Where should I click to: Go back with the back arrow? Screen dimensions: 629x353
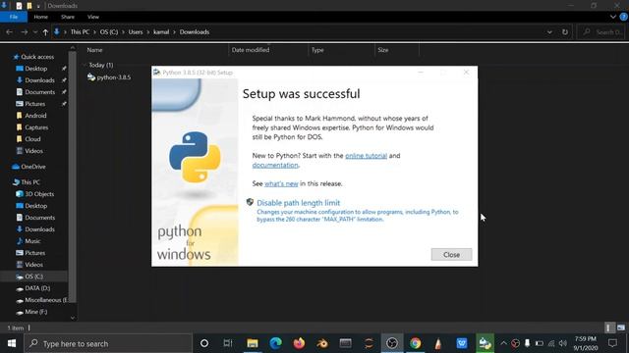[x=10, y=32]
